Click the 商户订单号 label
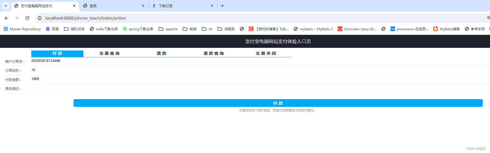Viewport: 490px width, 153px height. point(15,62)
